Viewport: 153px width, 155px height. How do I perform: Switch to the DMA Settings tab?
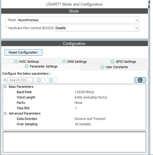(74, 61)
